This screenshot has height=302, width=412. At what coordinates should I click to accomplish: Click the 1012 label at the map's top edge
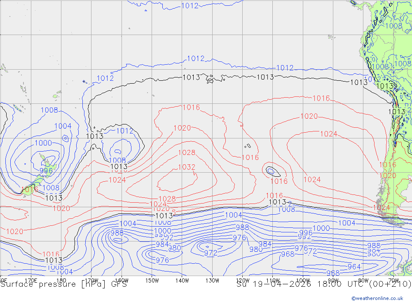pos(190,6)
